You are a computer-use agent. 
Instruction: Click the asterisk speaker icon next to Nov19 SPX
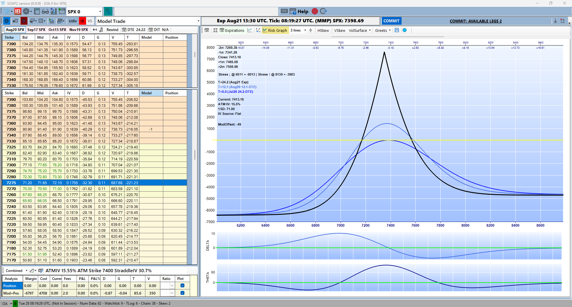[x=95, y=29]
